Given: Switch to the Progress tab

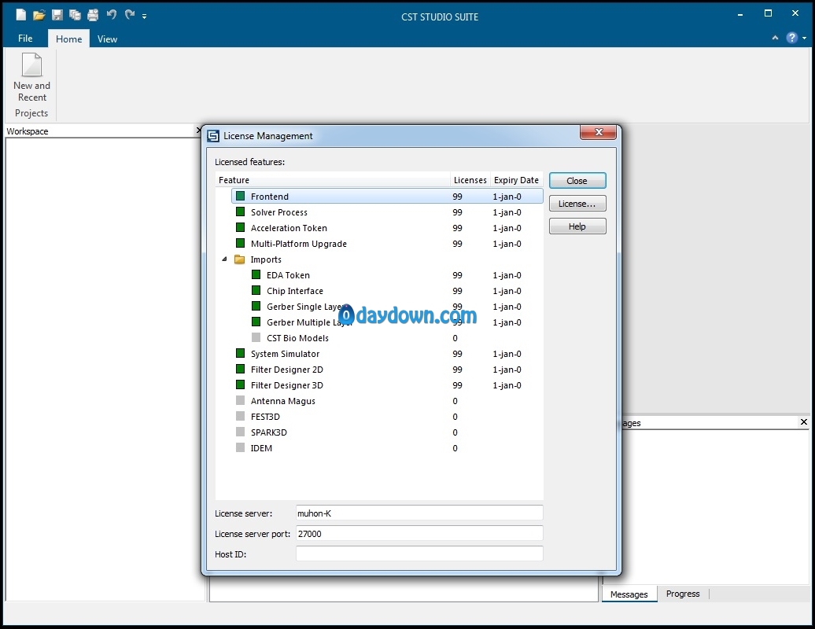Looking at the screenshot, I should pyautogui.click(x=683, y=594).
